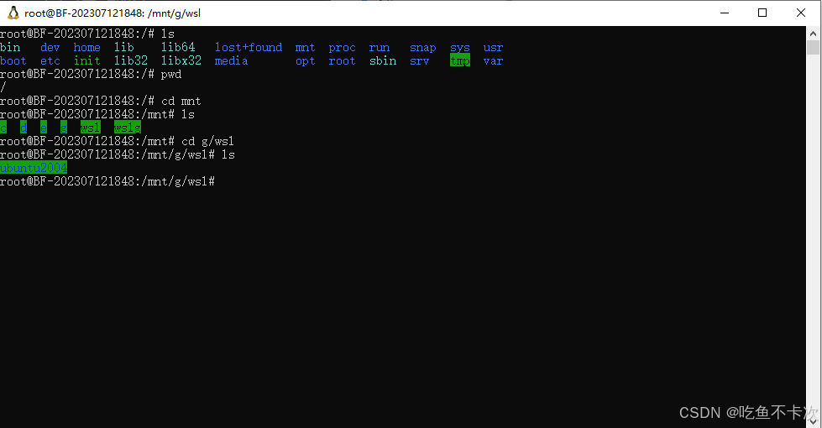Click the 'lib' directory entry

pyautogui.click(x=124, y=48)
